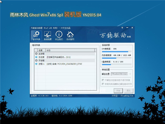
Task: Click text PCI\VEN_15AD&DEV_0740 install status
Action: tap(64, 64)
